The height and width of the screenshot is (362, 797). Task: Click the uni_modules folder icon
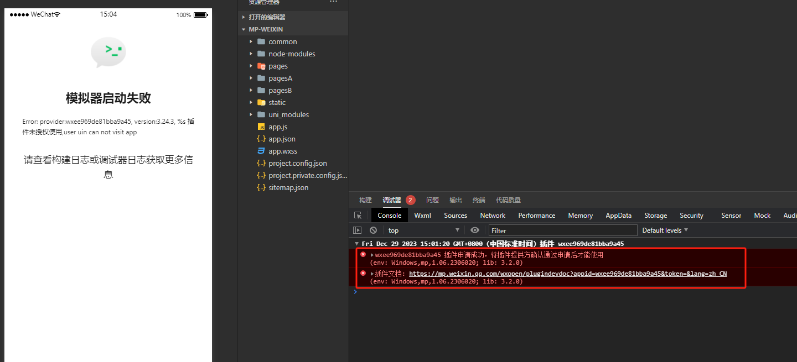(261, 114)
